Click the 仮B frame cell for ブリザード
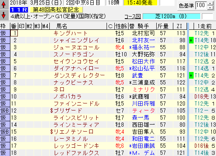The height and width of the screenshot is (156, 216). (x=5, y=111)
